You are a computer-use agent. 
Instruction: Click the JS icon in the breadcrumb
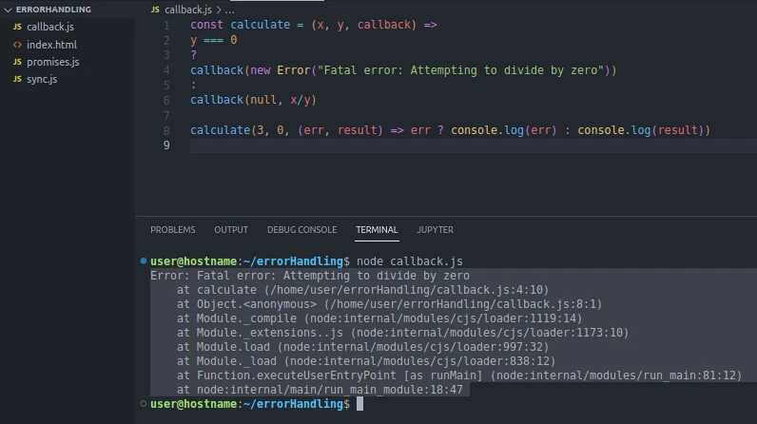155,10
